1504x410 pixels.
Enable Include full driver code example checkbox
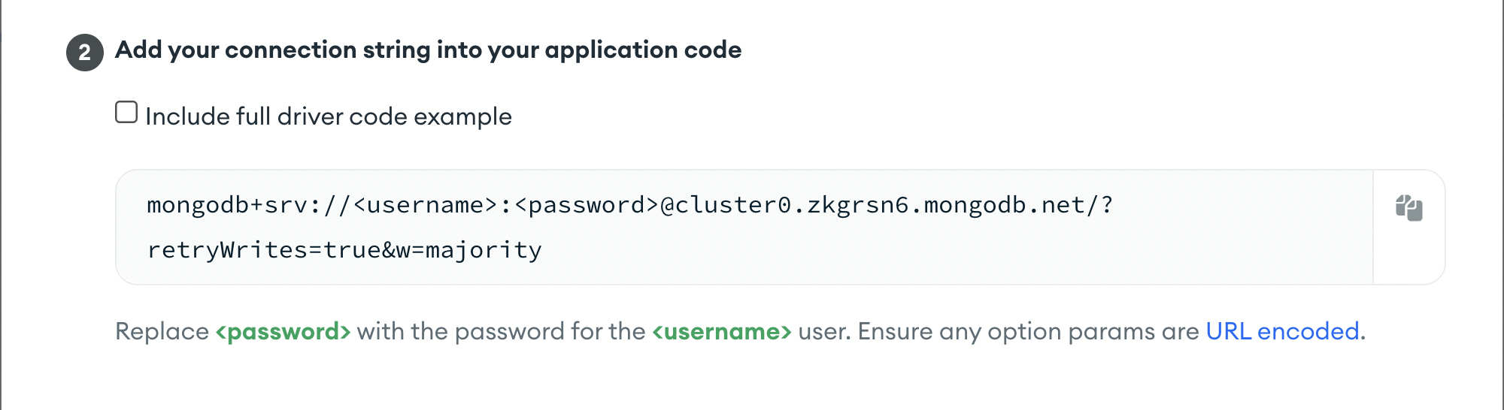click(x=126, y=113)
